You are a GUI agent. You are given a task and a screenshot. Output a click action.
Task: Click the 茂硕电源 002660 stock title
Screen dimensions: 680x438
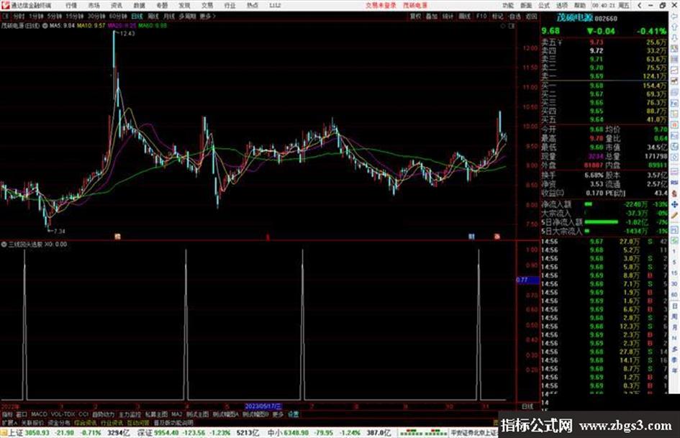click(x=586, y=18)
